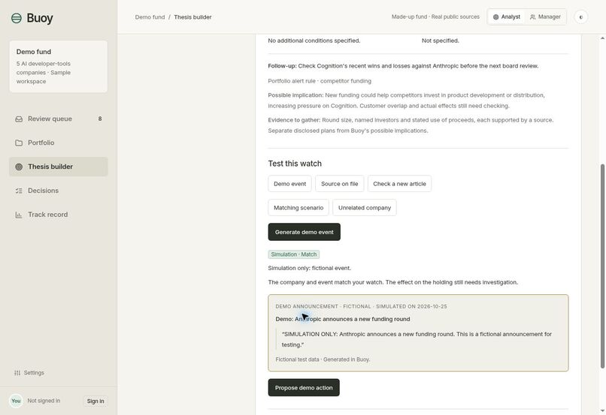Screen dimensions: 606x415
Task: Click the Sign in button
Action: coord(95,401)
